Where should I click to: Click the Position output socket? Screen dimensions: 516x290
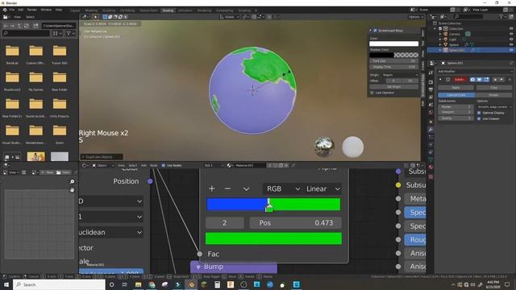[x=150, y=181]
